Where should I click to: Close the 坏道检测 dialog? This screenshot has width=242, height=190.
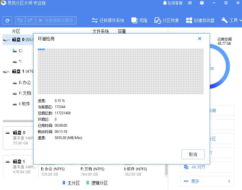(200, 39)
